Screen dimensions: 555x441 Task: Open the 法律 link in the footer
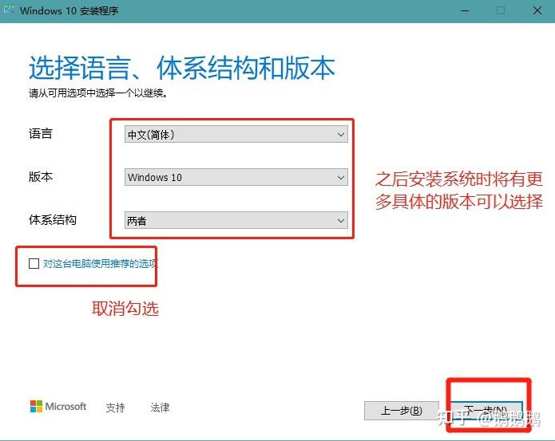click(x=160, y=408)
